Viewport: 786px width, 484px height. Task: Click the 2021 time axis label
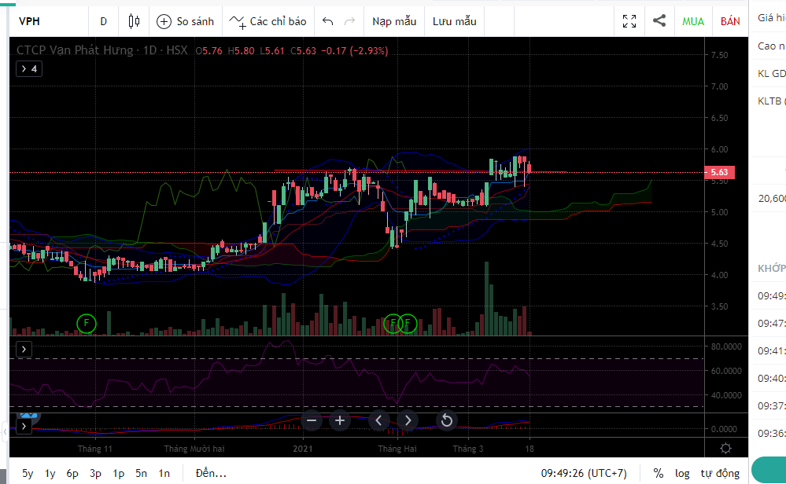303,449
